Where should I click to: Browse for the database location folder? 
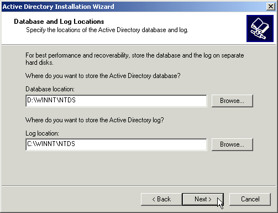point(232,101)
